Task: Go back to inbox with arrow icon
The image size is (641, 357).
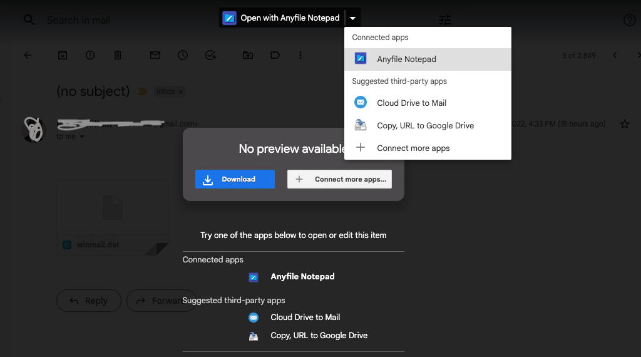Action: point(28,55)
